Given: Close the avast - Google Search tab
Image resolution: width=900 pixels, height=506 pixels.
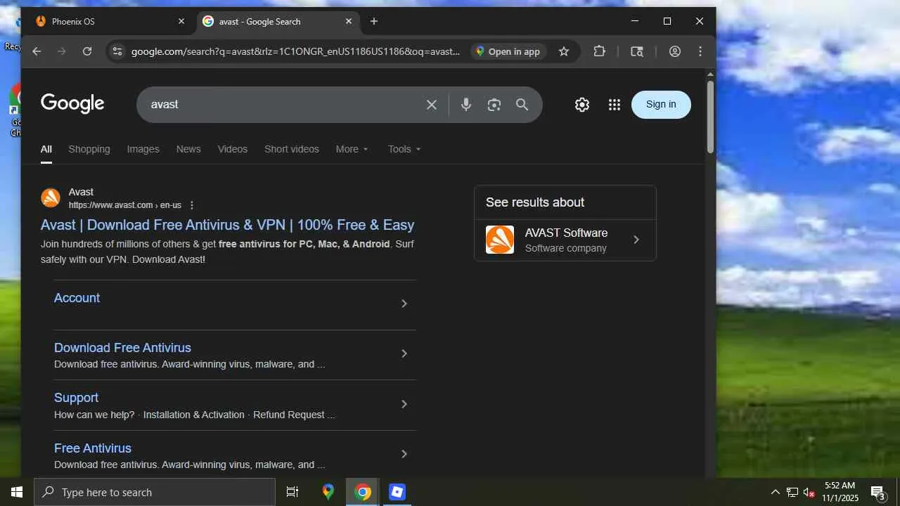Looking at the screenshot, I should point(349,22).
